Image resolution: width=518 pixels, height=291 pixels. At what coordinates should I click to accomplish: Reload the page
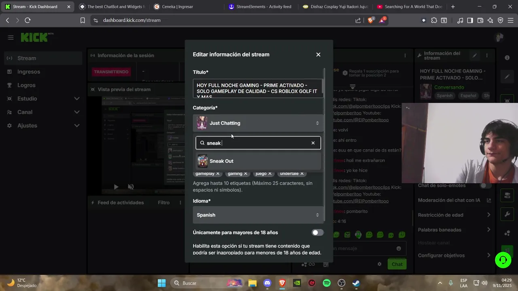(28, 20)
